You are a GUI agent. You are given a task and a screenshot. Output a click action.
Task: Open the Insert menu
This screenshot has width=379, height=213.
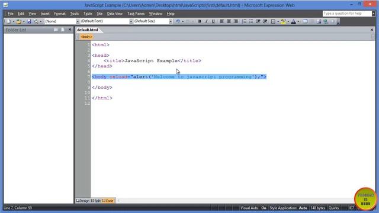click(45, 14)
